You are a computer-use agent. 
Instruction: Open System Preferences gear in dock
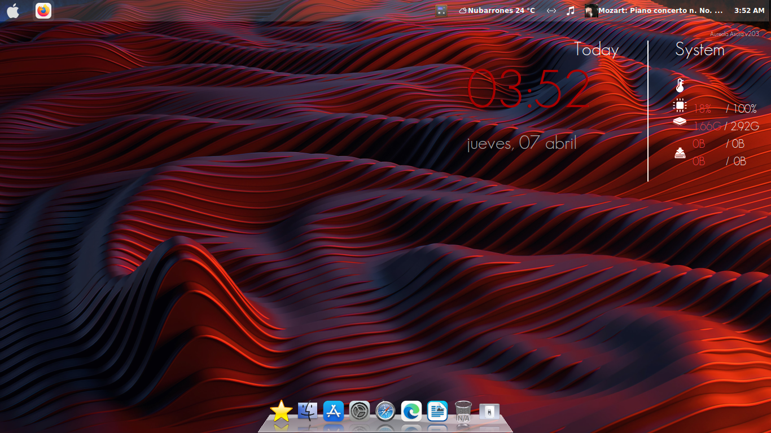(x=360, y=412)
